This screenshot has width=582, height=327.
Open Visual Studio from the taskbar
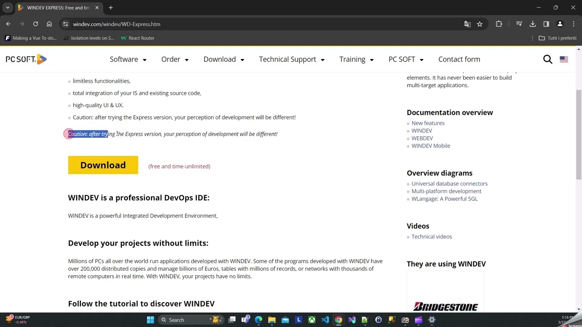[351, 320]
